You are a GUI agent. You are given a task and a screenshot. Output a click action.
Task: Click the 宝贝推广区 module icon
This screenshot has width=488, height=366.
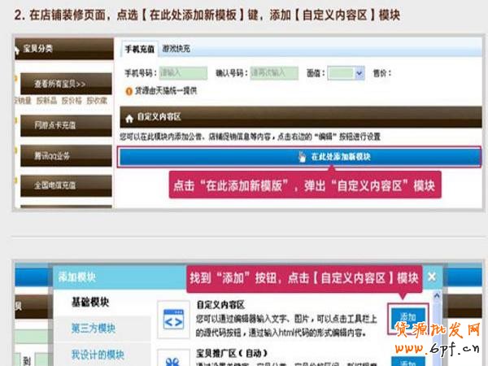pos(174,359)
